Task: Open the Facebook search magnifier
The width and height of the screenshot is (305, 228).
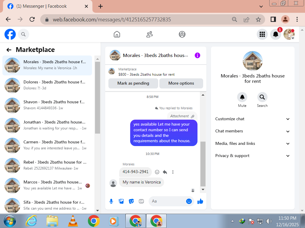Action: pyautogui.click(x=23, y=34)
